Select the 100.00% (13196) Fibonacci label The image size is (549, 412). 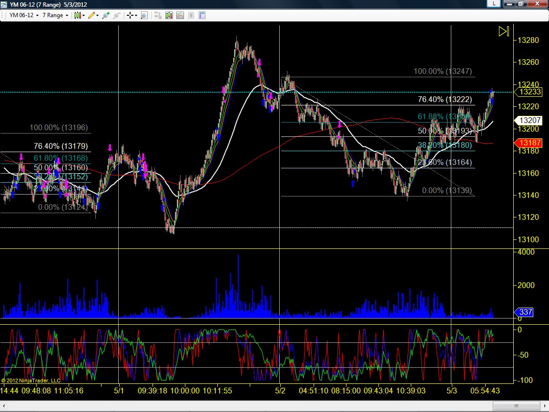pyautogui.click(x=59, y=127)
